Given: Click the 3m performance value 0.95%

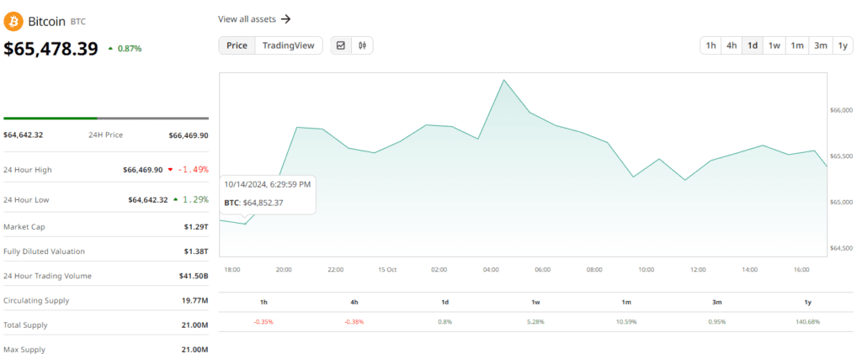Looking at the screenshot, I should point(717,321).
